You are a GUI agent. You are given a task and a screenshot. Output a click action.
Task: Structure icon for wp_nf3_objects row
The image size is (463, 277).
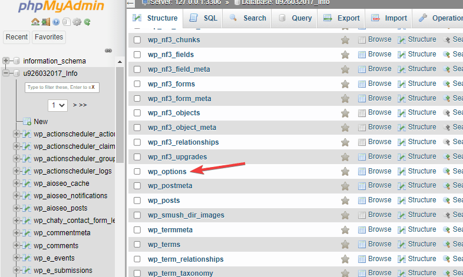401,113
